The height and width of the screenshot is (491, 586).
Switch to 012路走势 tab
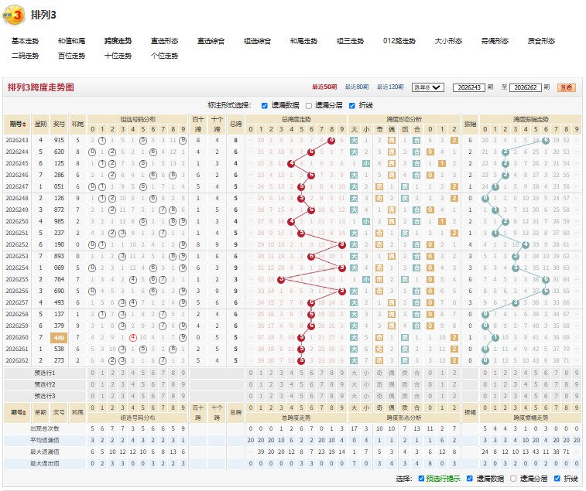399,41
